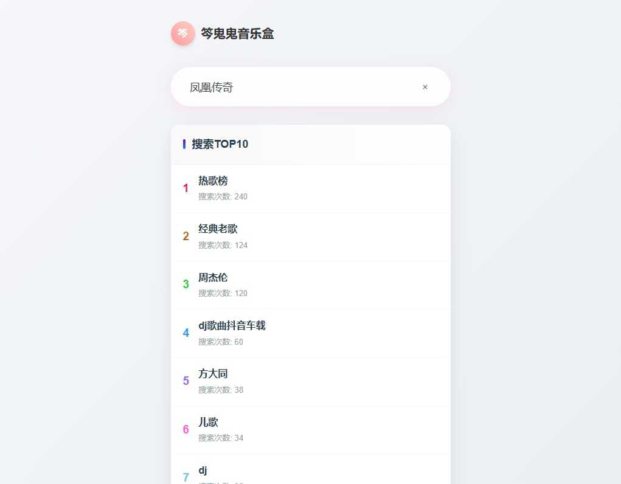Open the 周杰伦 trending search
The height and width of the screenshot is (484, 621).
point(213,277)
